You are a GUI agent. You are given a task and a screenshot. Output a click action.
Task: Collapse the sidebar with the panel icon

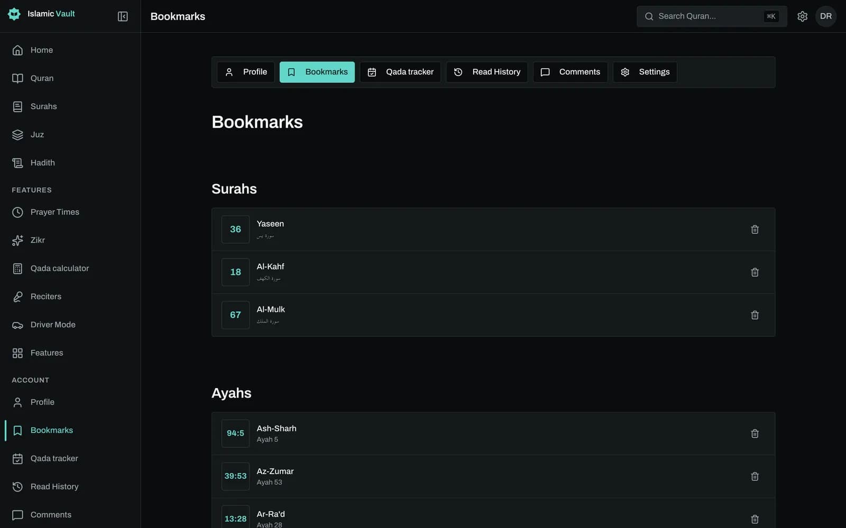123,16
